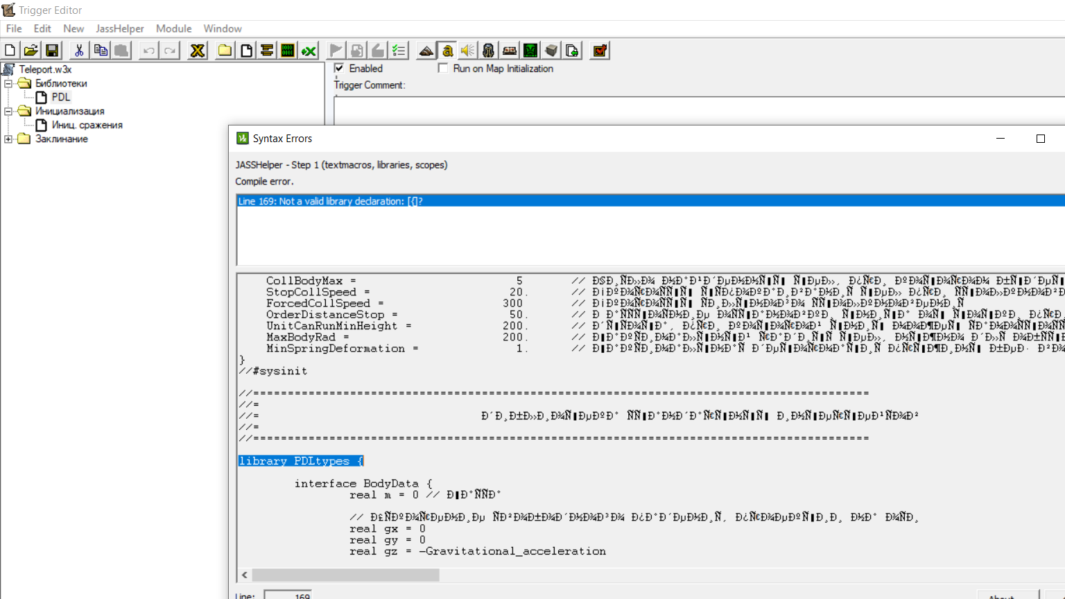Select the Иниц. сражения trigger
The width and height of the screenshot is (1065, 599).
[87, 125]
